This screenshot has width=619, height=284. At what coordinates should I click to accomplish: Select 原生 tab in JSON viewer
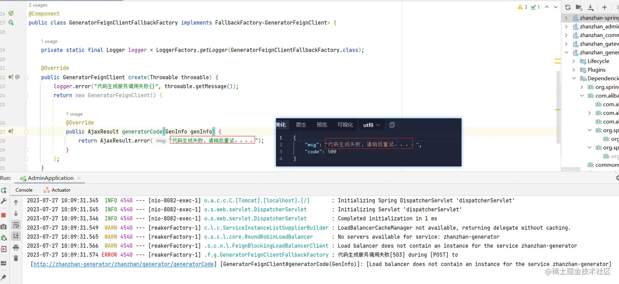301,125
